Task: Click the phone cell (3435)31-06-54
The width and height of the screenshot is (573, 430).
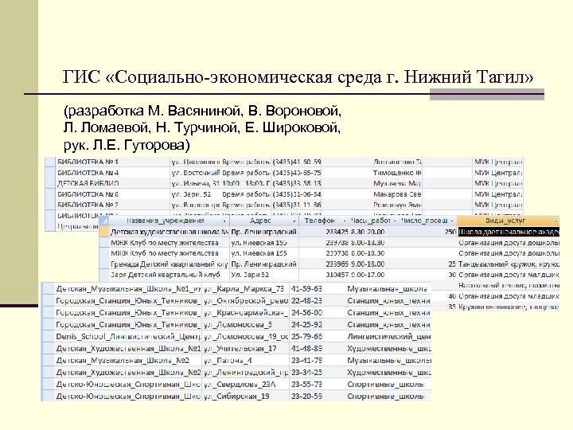Action: [297, 194]
